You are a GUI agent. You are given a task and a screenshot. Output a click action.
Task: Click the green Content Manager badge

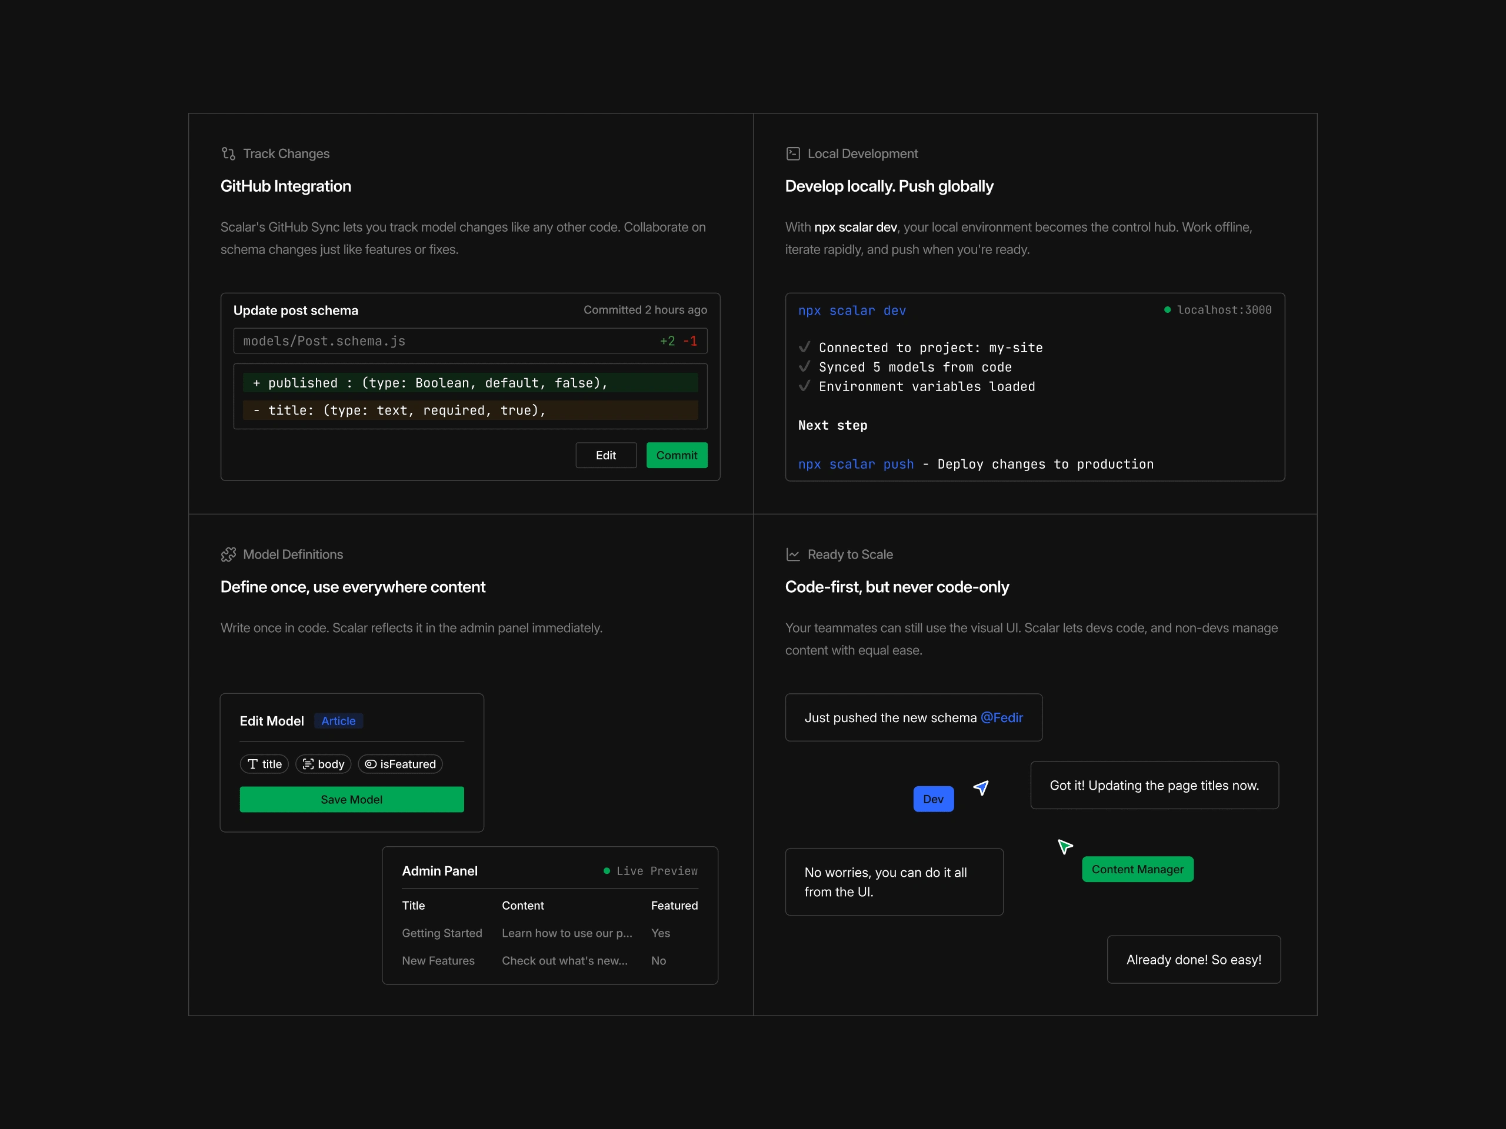pos(1138,869)
